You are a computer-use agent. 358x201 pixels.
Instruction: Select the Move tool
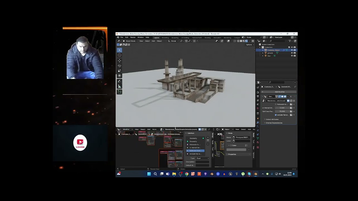(119, 61)
